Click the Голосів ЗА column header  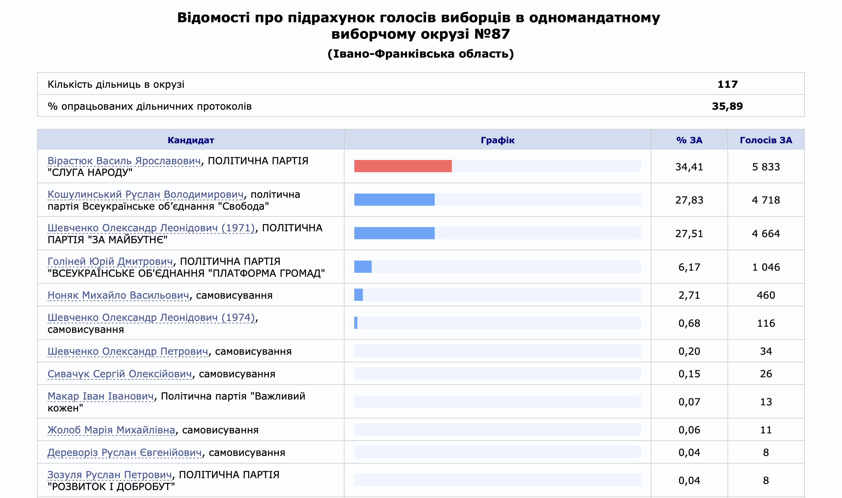766,140
